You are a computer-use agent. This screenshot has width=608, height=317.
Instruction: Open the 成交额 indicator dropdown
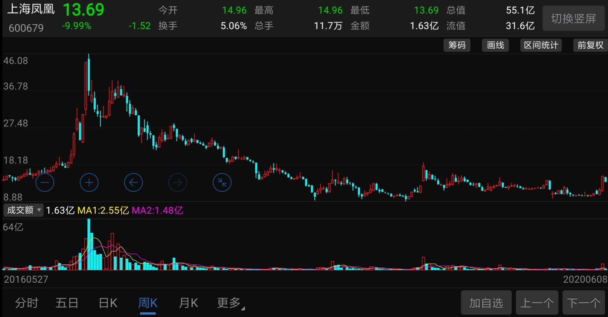coord(23,210)
